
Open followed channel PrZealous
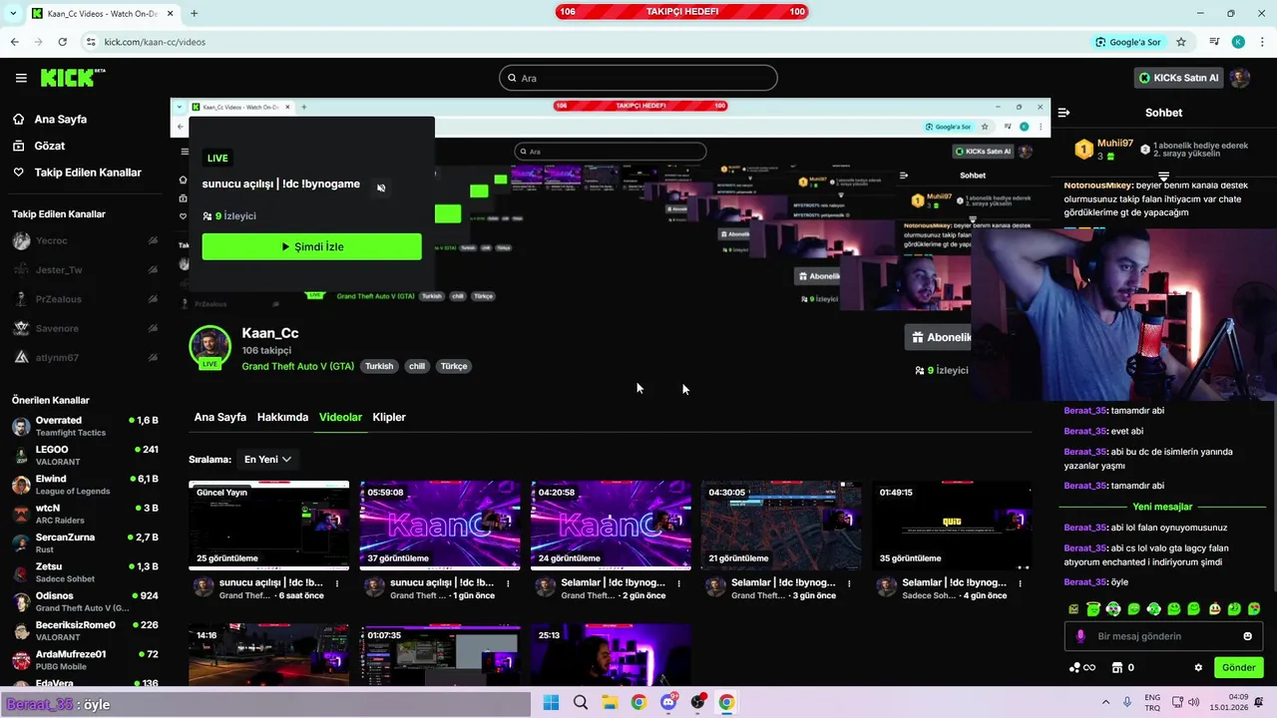pyautogui.click(x=85, y=299)
